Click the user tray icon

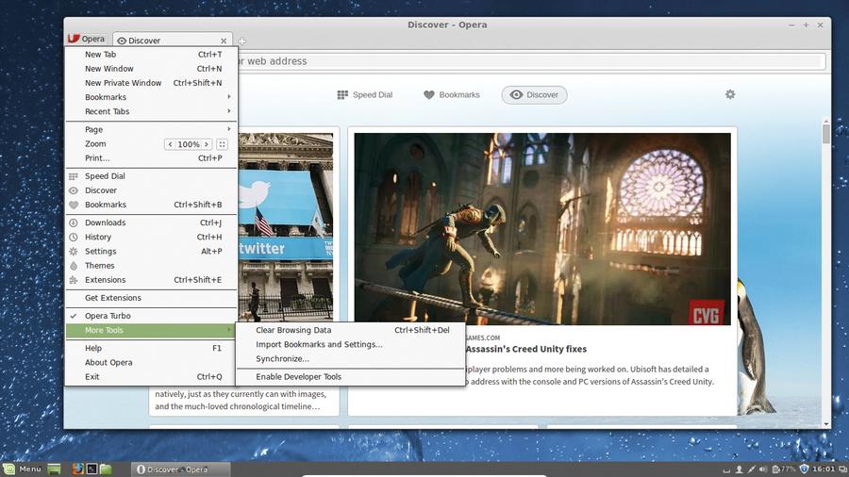coord(739,469)
